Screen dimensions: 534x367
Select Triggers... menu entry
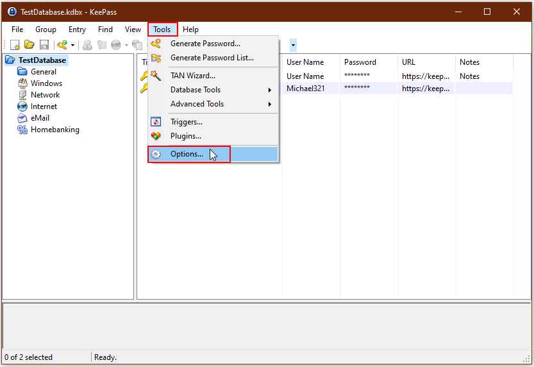click(213, 122)
